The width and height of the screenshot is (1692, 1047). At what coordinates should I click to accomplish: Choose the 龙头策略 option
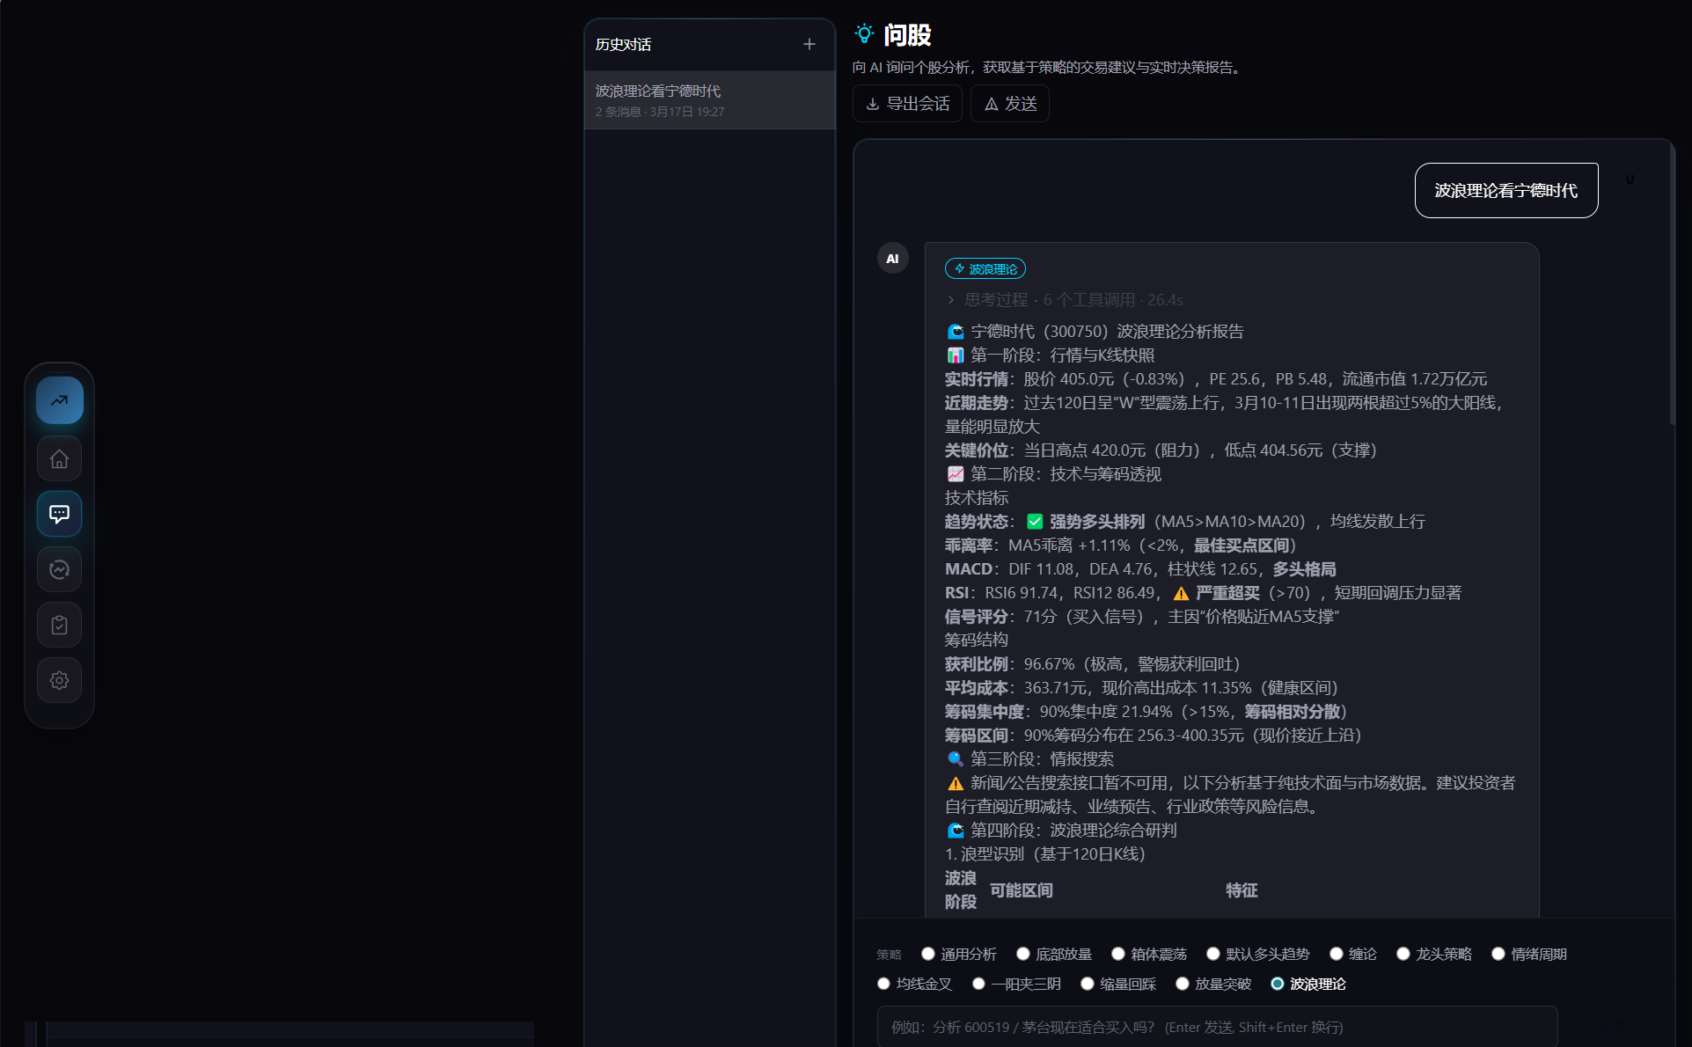[1403, 953]
